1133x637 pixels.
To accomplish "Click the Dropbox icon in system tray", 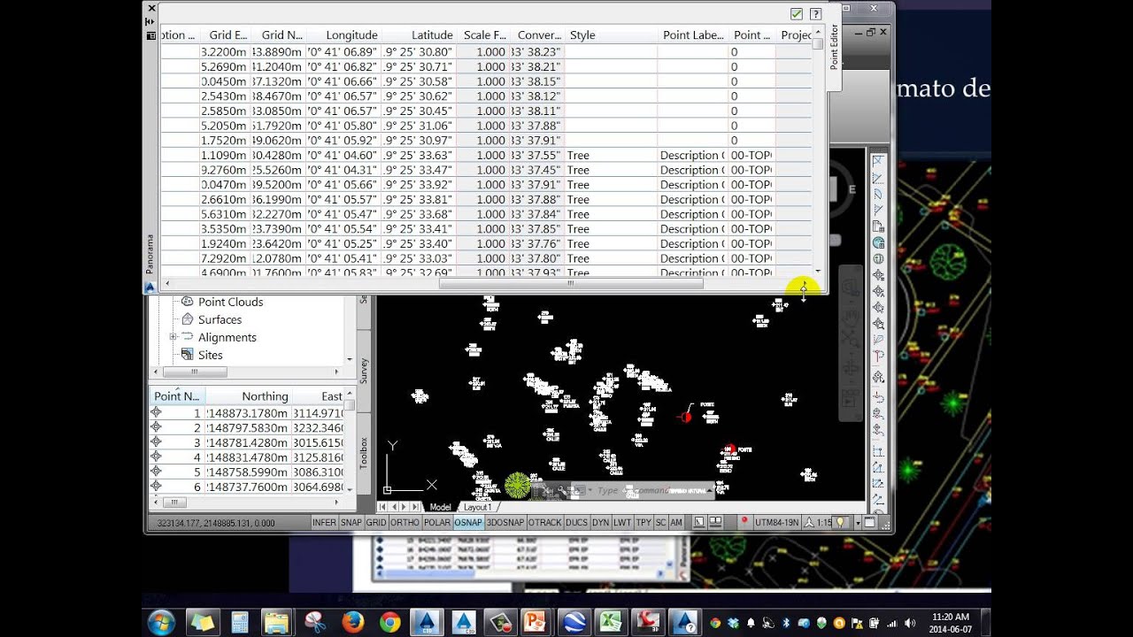I will [x=732, y=623].
